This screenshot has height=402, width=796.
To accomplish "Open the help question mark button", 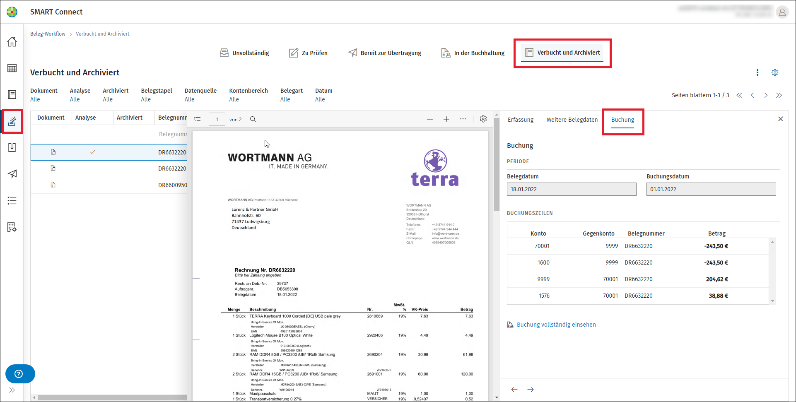I will pyautogui.click(x=20, y=374).
